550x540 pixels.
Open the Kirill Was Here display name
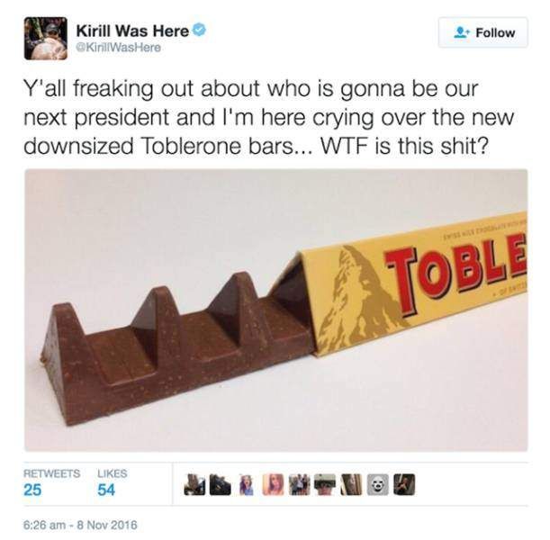click(132, 31)
